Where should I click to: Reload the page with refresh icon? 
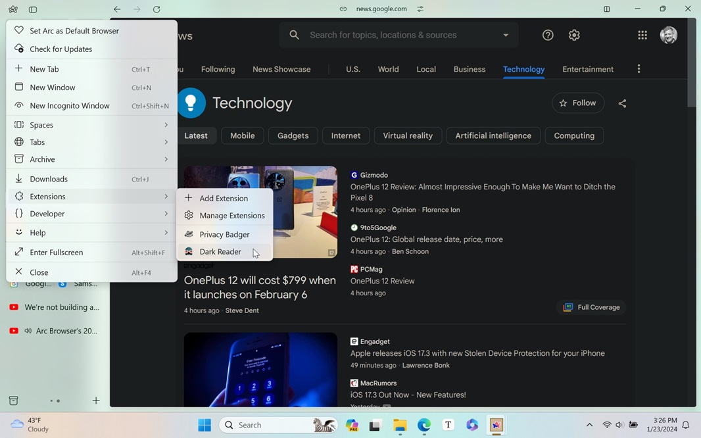157,9
